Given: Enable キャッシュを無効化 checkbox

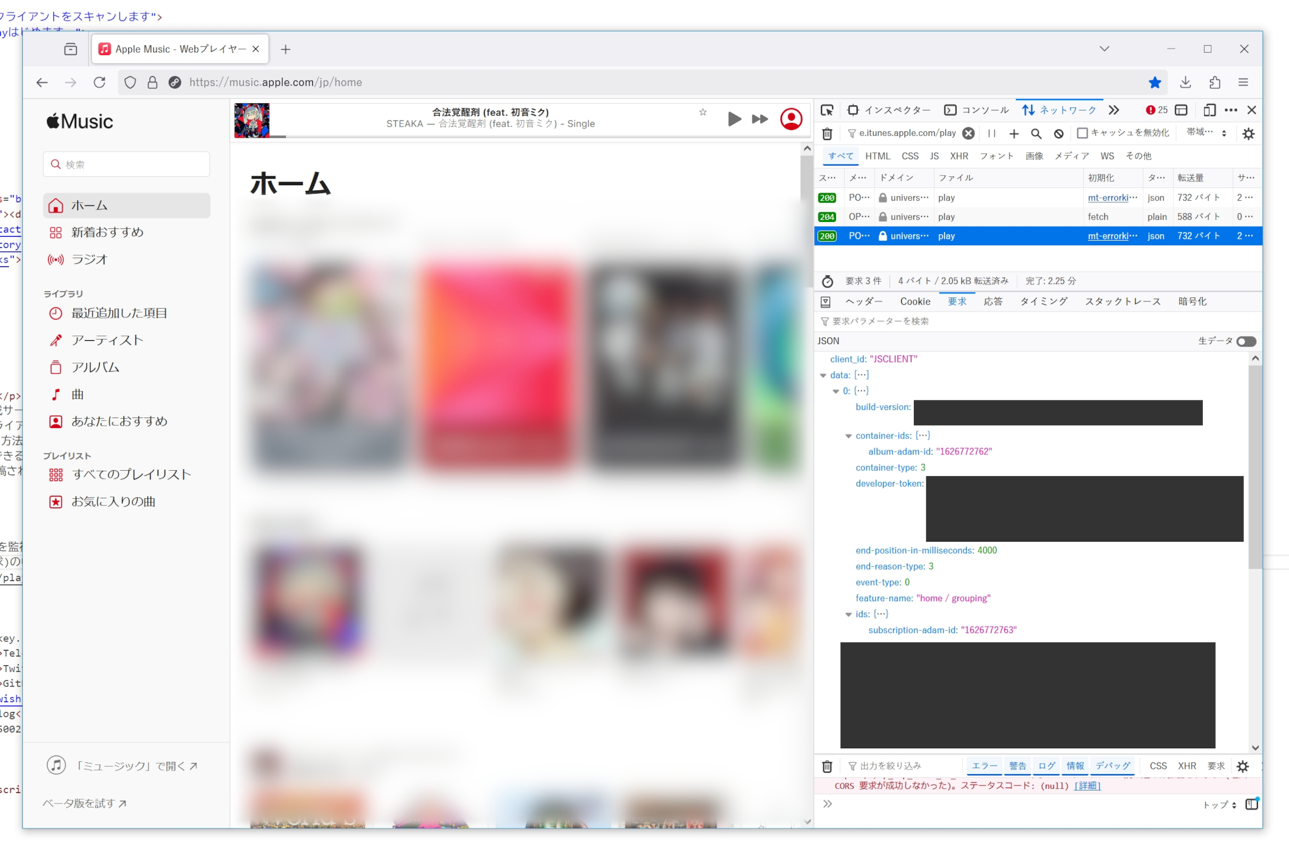Looking at the screenshot, I should [x=1082, y=134].
